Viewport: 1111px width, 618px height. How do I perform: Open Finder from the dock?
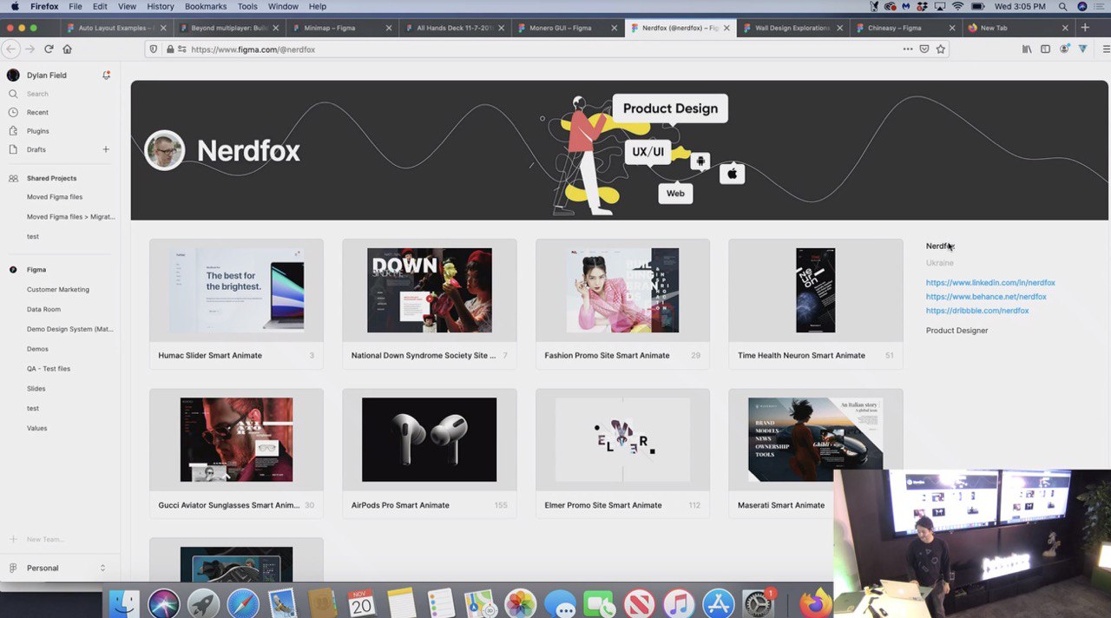pos(124,603)
